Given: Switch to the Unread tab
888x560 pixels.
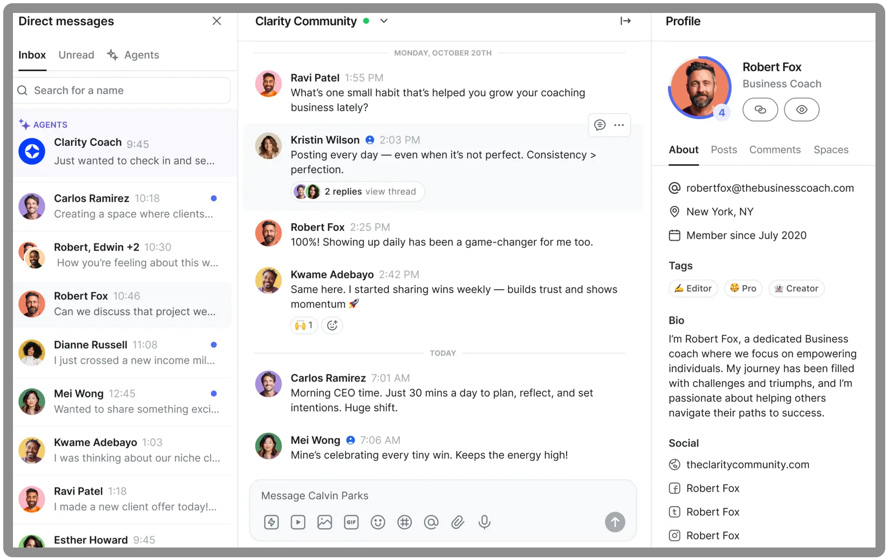Looking at the screenshot, I should pos(76,55).
